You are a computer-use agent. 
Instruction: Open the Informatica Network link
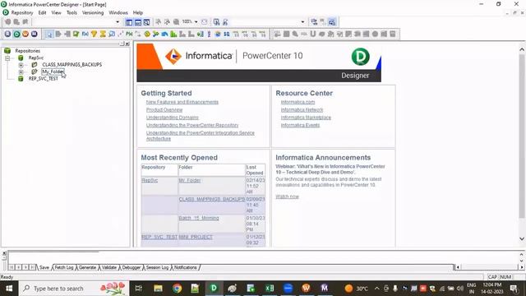pyautogui.click(x=302, y=109)
